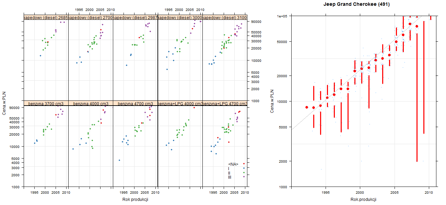Image resolution: width=446 pixels, height=205 pixels.
Task: Click the "1995" x-axis tick on the Jeep plot
Action: click(x=325, y=193)
